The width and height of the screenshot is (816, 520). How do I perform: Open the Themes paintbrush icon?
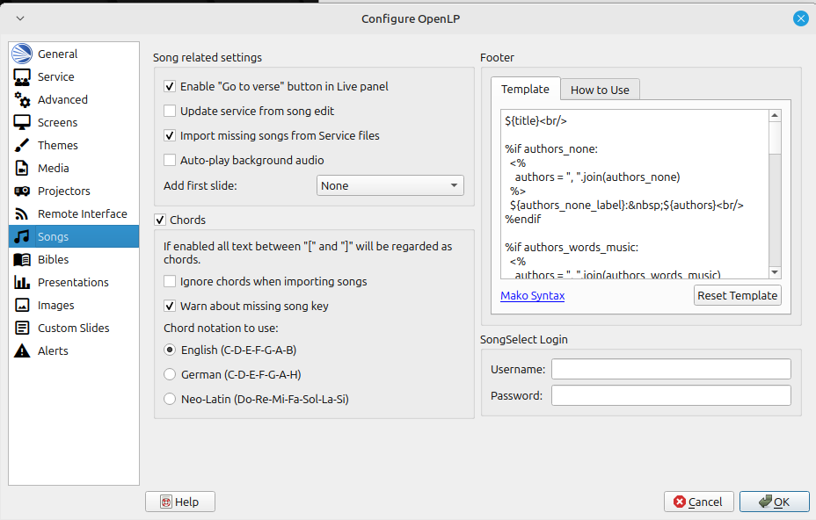pyautogui.click(x=23, y=145)
